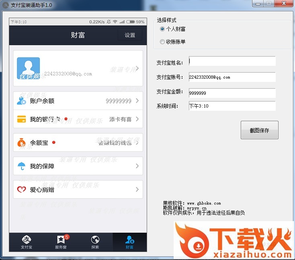Click the blue profile avatar picture
The width and height of the screenshot is (295, 260).
(x=28, y=68)
